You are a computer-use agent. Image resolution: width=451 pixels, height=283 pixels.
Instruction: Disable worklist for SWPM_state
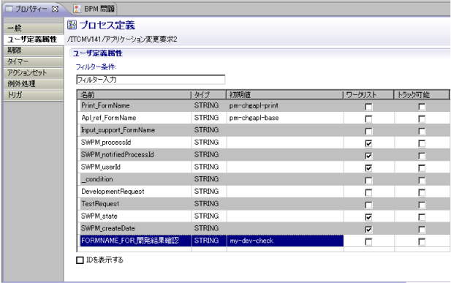pos(368,217)
